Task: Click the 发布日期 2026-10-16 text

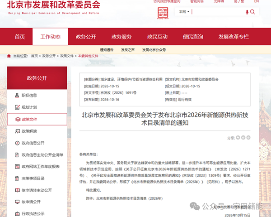Action: click(x=102, y=100)
